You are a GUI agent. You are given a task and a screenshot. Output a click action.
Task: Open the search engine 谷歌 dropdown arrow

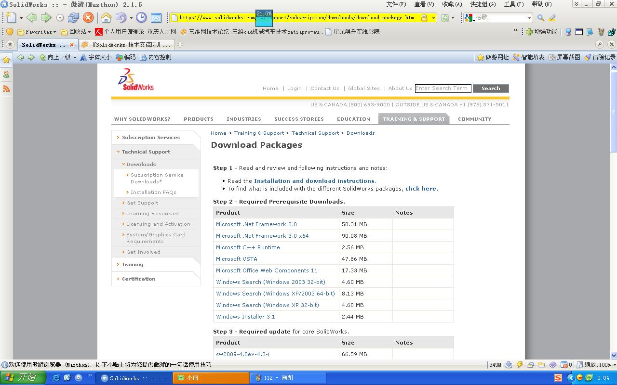click(529, 18)
